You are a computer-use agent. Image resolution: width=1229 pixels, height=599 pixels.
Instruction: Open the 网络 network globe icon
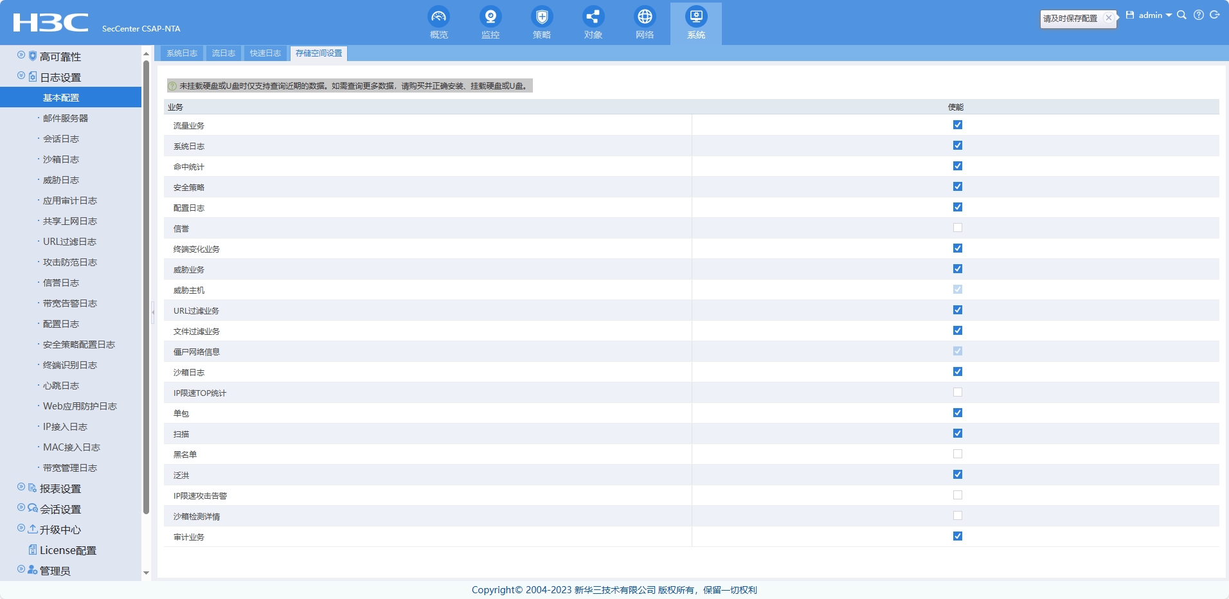tap(645, 17)
